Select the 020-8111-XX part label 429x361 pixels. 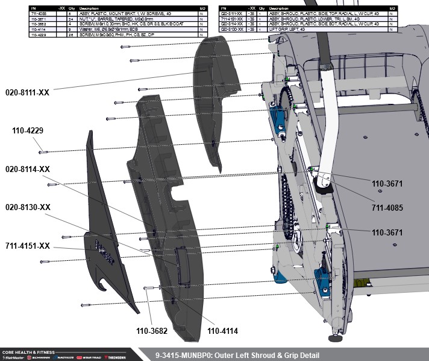28,93
